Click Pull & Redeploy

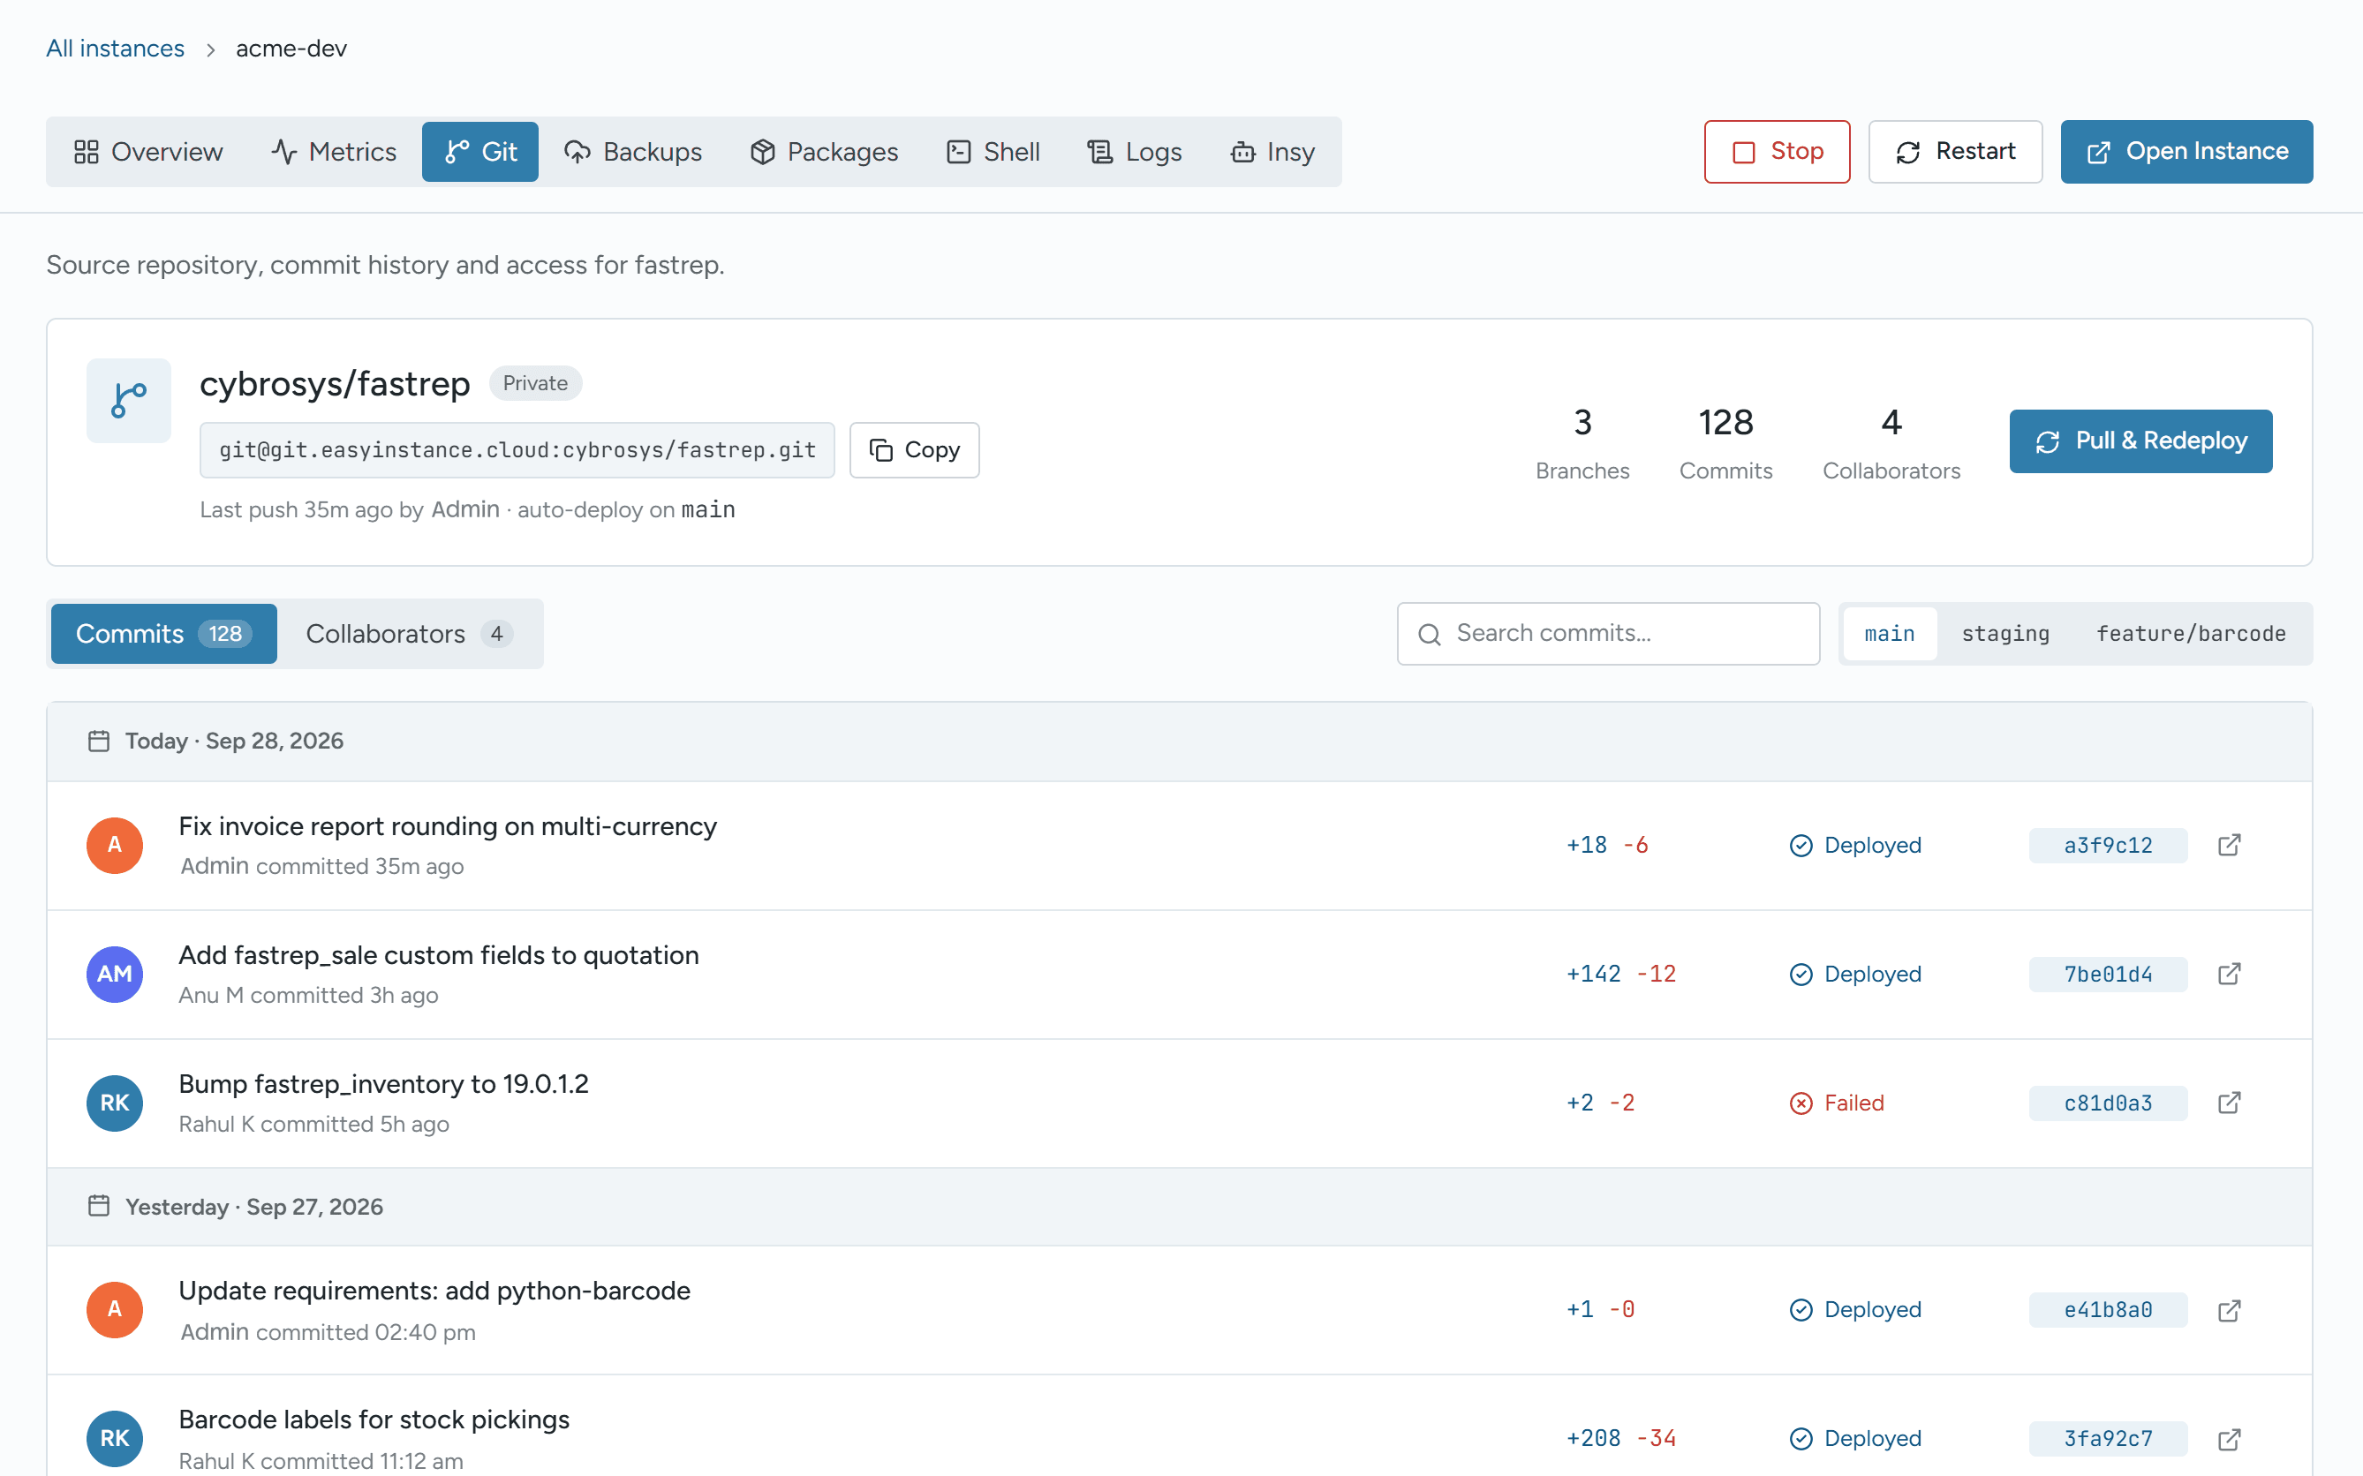(x=2140, y=441)
